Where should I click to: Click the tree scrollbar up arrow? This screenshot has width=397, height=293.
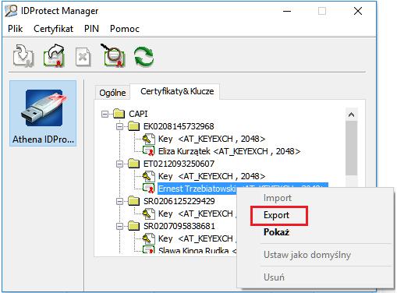[352, 115]
